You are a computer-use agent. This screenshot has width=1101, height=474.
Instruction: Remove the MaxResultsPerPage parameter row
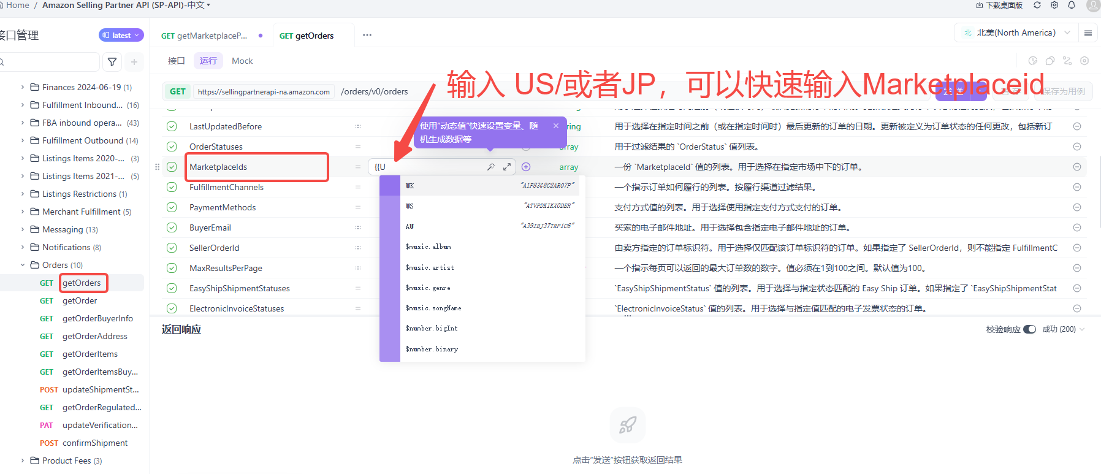(x=1077, y=268)
